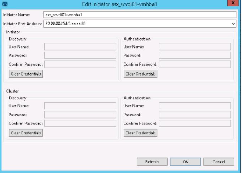
Task: Clear Credentials for Cluster Discovery
Action: pyautogui.click(x=25, y=133)
